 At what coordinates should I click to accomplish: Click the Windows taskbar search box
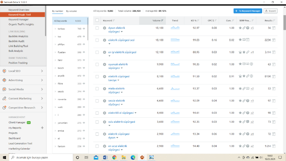41,157
